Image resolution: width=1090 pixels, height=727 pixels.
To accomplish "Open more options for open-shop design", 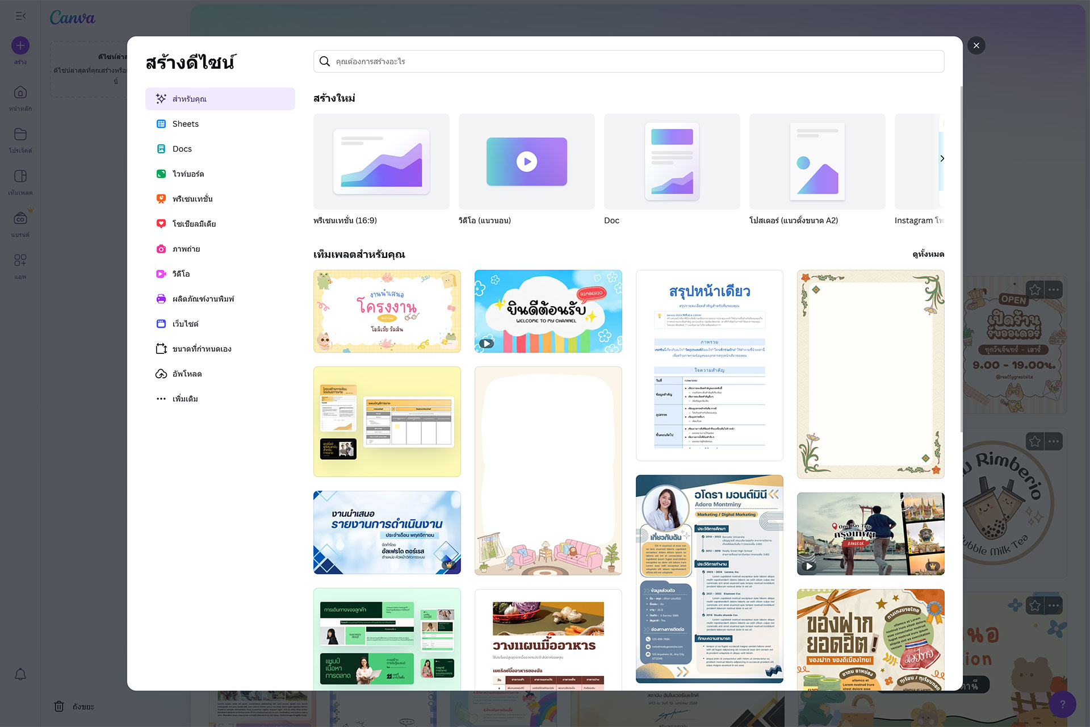I will click(1054, 290).
